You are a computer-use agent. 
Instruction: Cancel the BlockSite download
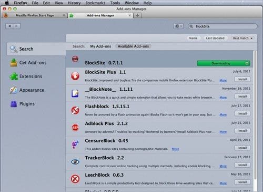247,63
